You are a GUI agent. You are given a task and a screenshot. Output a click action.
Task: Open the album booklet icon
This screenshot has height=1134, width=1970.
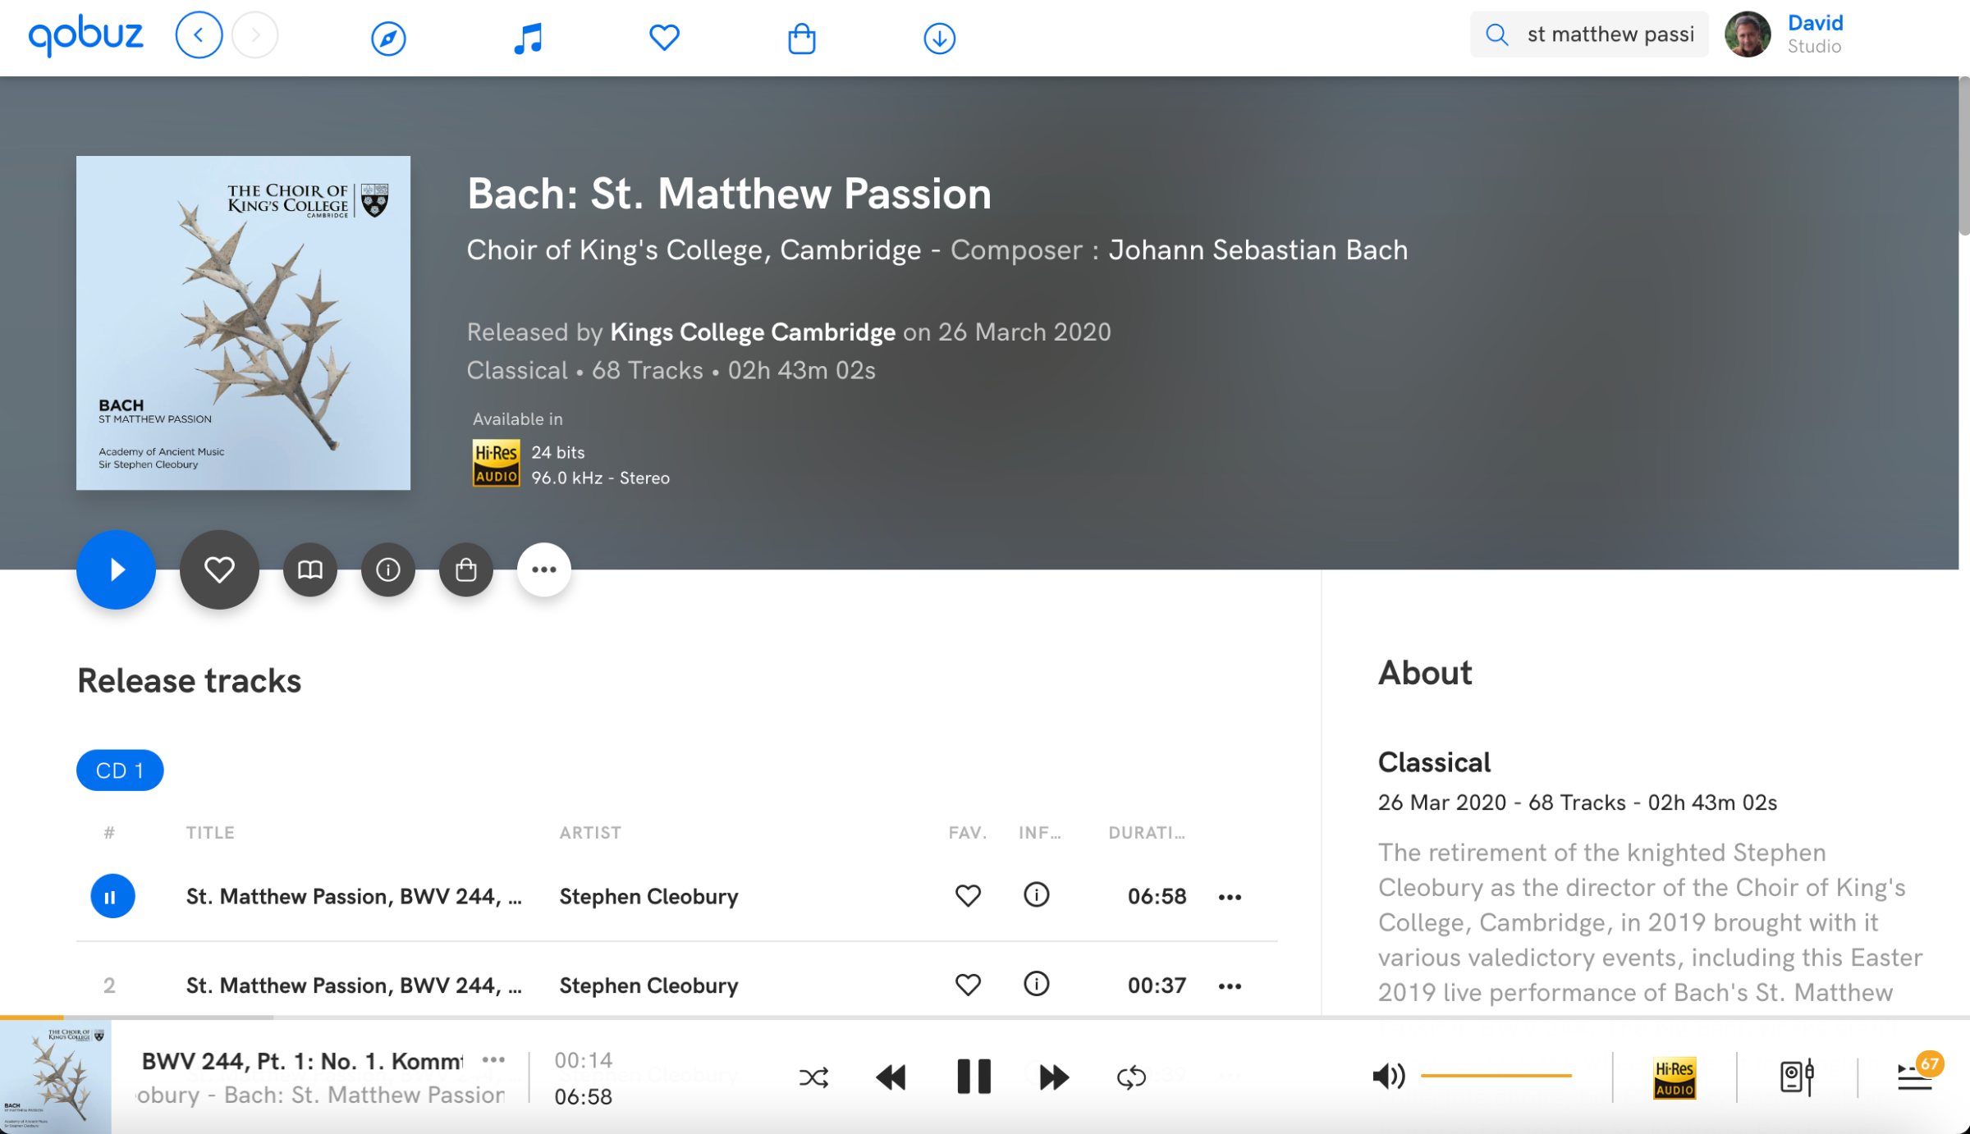tap(309, 569)
